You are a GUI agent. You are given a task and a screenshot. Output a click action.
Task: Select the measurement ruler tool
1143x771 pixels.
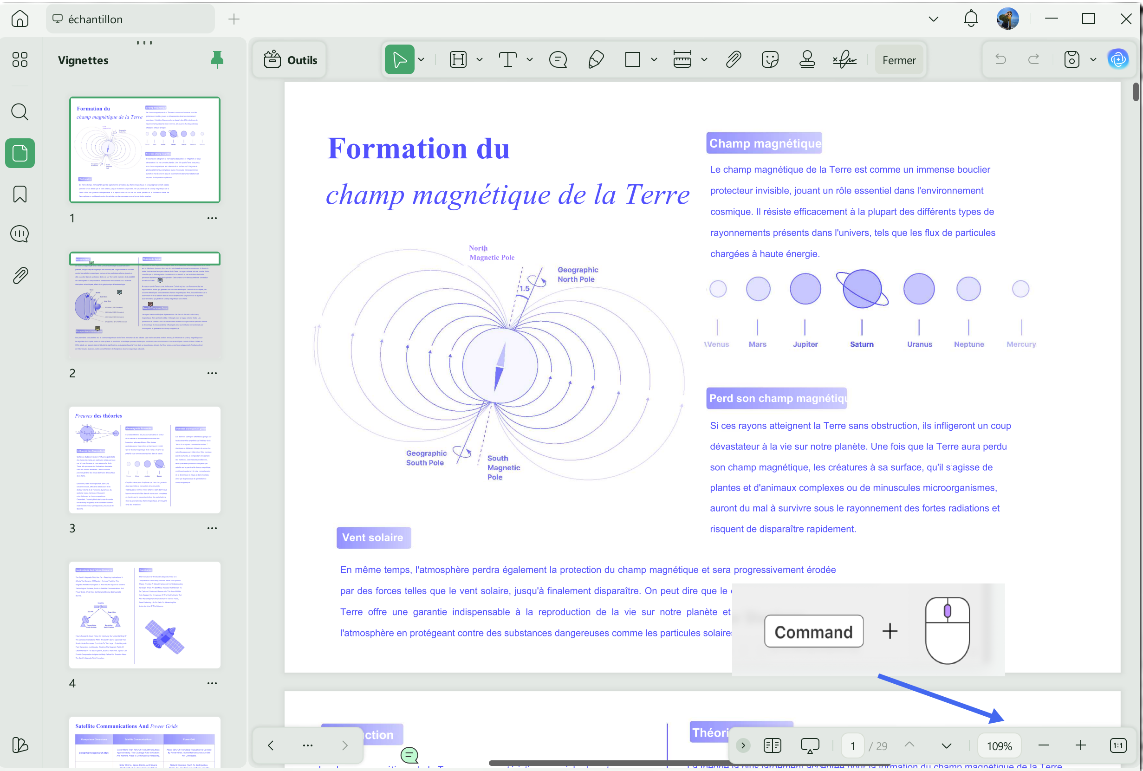682,60
